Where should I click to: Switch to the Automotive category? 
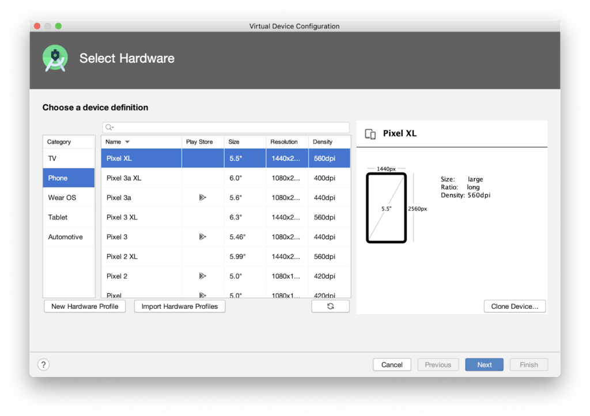tap(69, 237)
